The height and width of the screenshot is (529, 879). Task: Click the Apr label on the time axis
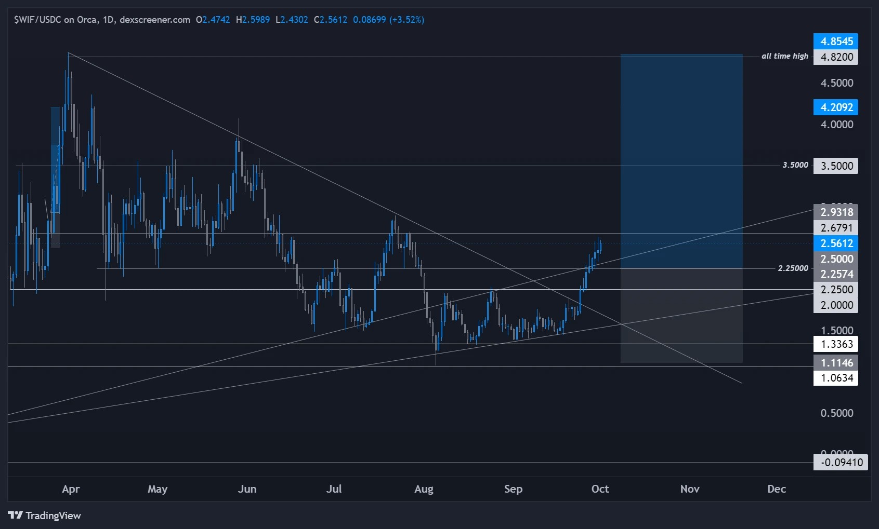coord(71,489)
